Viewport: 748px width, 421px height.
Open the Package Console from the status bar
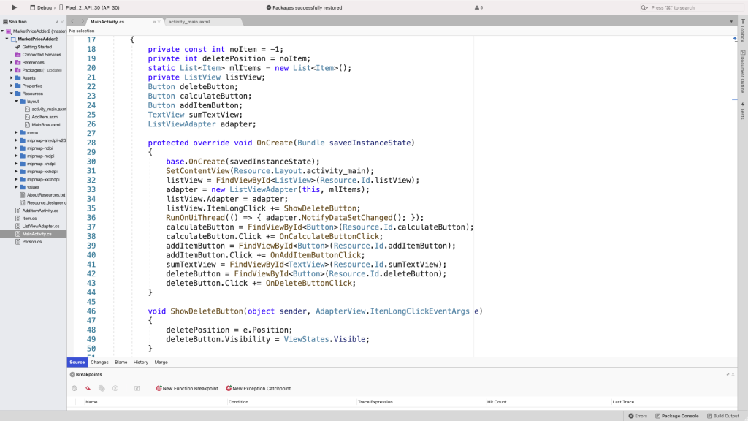click(x=676, y=415)
